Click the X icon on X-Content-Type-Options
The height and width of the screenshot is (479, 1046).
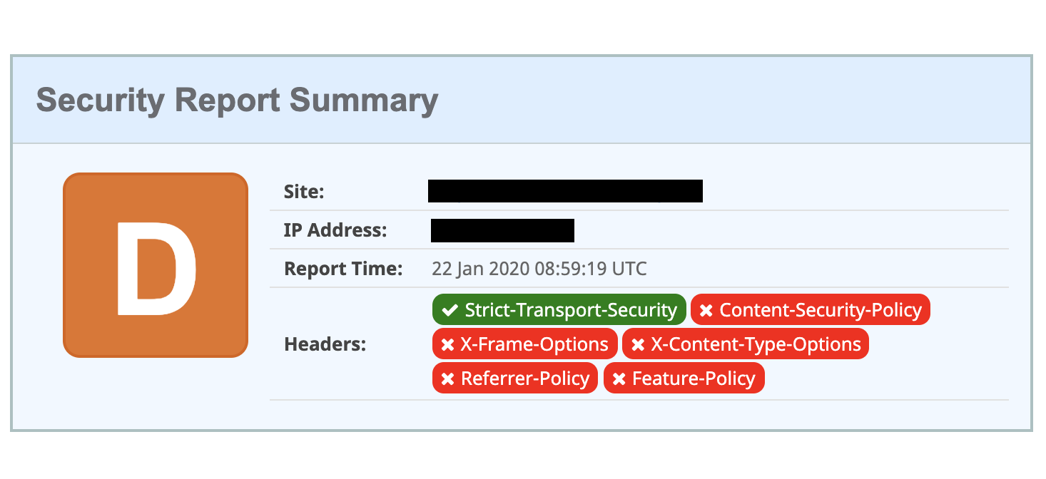coord(638,345)
